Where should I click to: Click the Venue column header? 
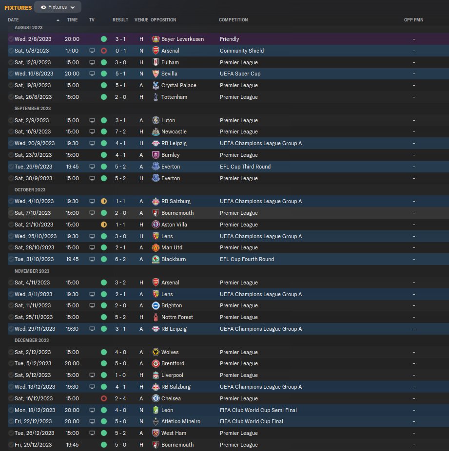pyautogui.click(x=141, y=20)
